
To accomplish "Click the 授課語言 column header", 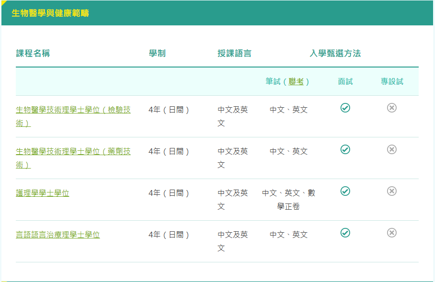I will click(x=234, y=54).
